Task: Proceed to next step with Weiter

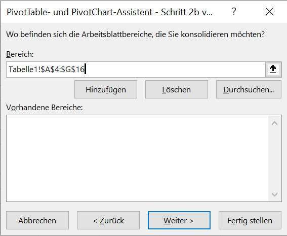Action: 179,220
